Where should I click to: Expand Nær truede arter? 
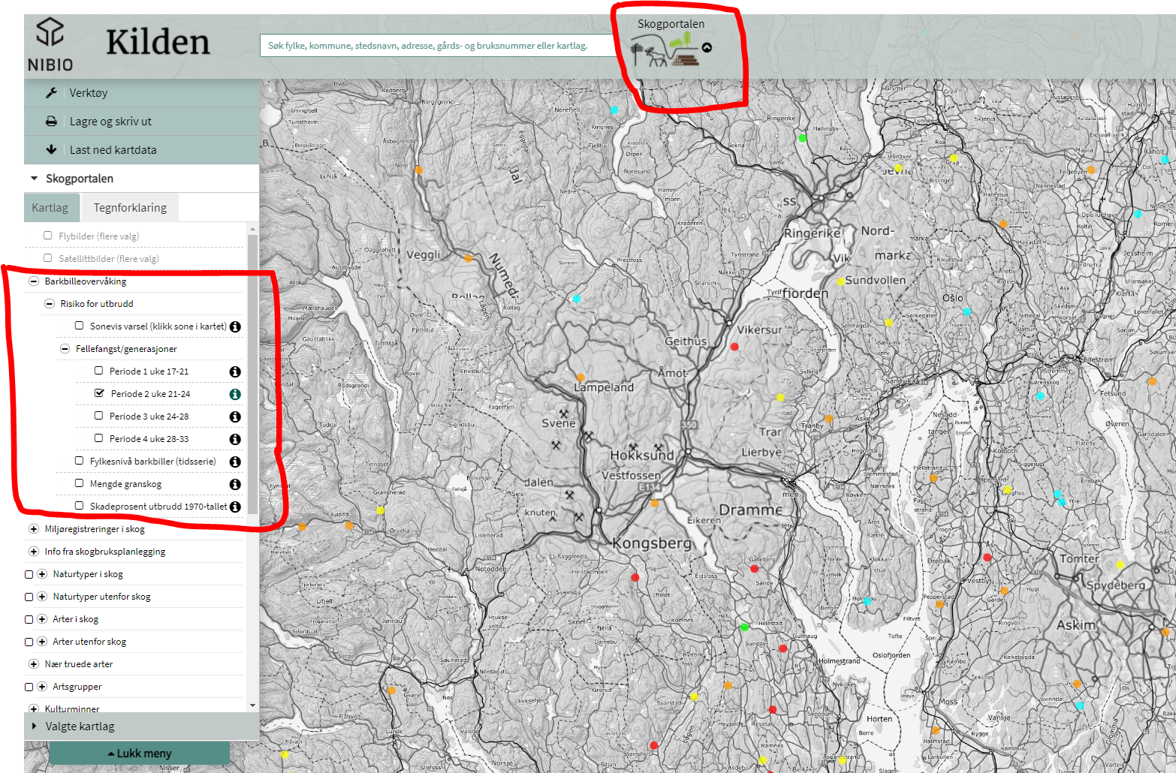pyautogui.click(x=34, y=664)
